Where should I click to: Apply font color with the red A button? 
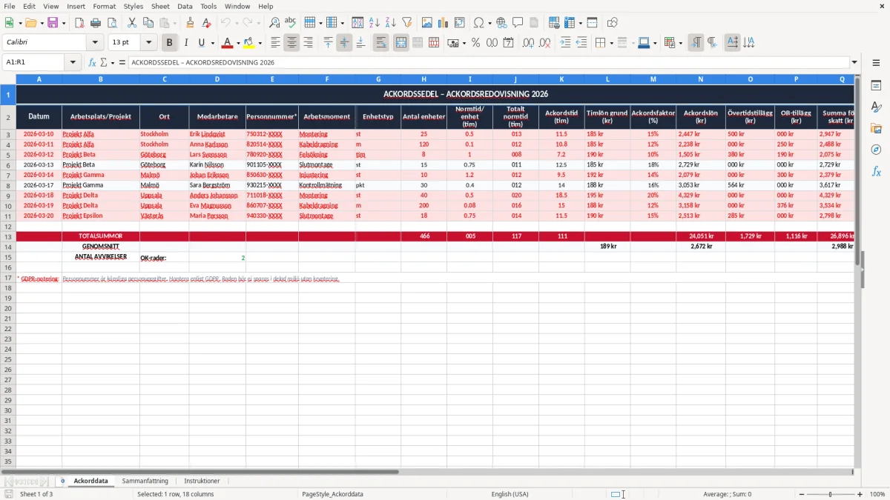[228, 43]
